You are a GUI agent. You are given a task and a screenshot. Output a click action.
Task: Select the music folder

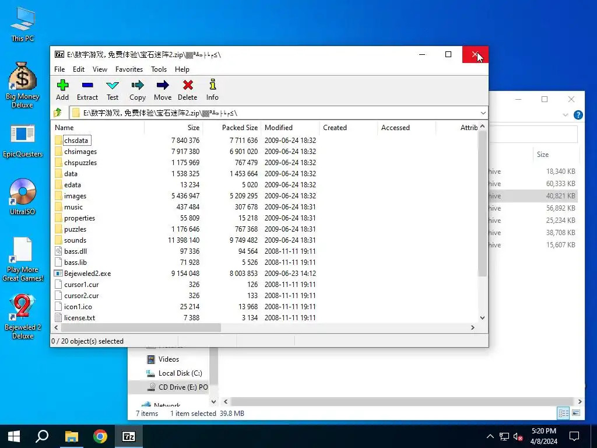73,207
